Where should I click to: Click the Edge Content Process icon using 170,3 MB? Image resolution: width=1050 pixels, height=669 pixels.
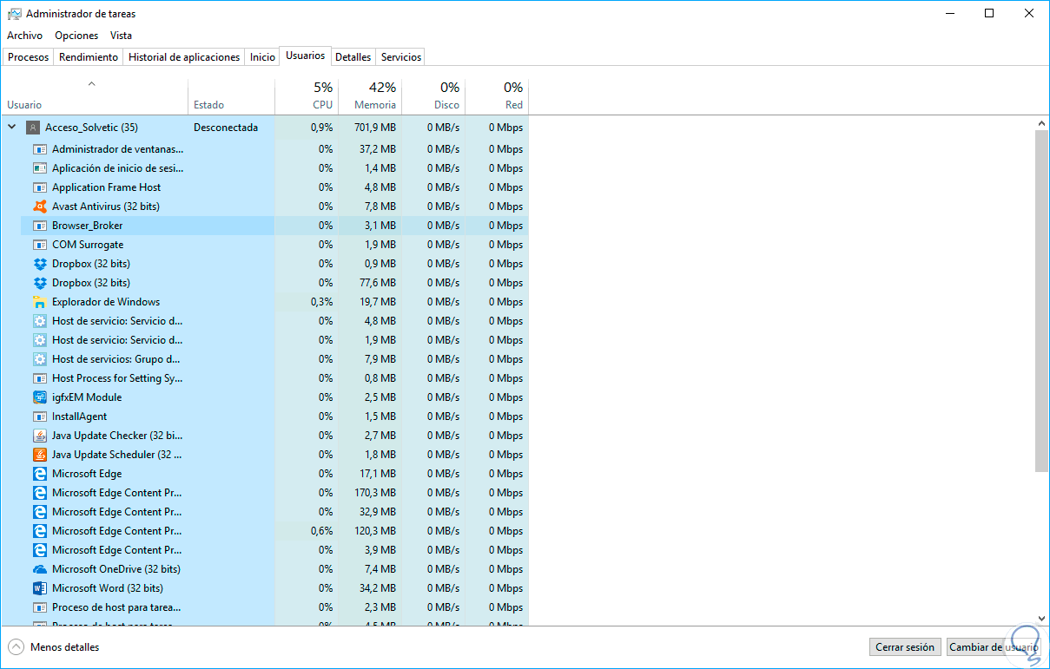(39, 493)
